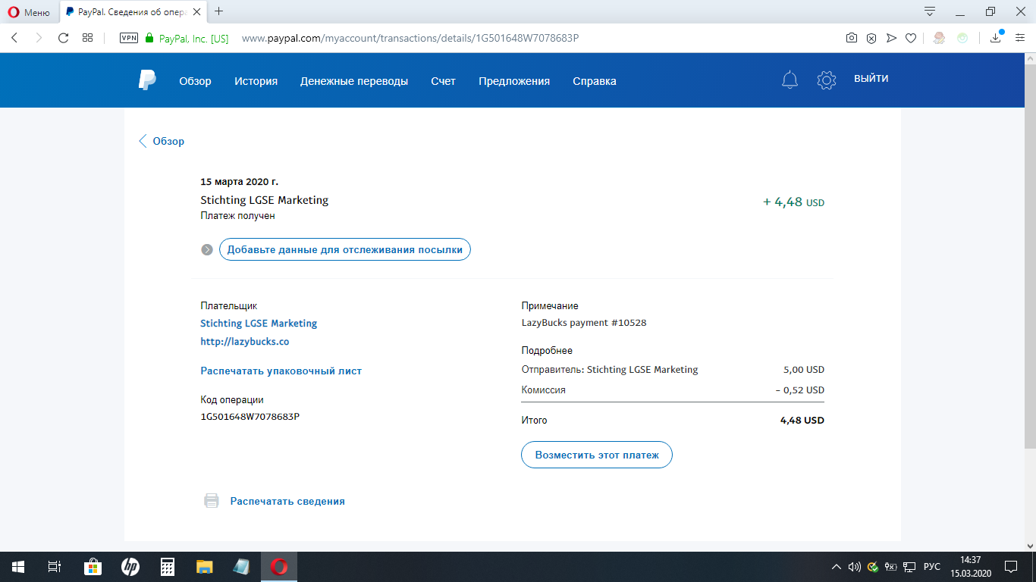Click Распечатать упаковочный лист link
Image resolution: width=1036 pixels, height=582 pixels.
tap(281, 371)
